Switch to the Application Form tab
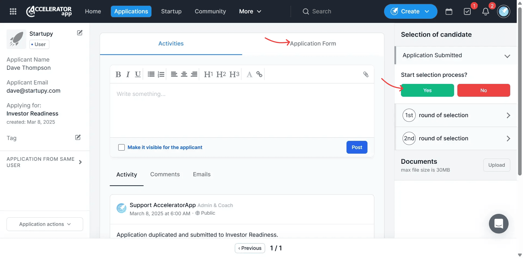Screen dimensions: 523x258 (x=313, y=44)
